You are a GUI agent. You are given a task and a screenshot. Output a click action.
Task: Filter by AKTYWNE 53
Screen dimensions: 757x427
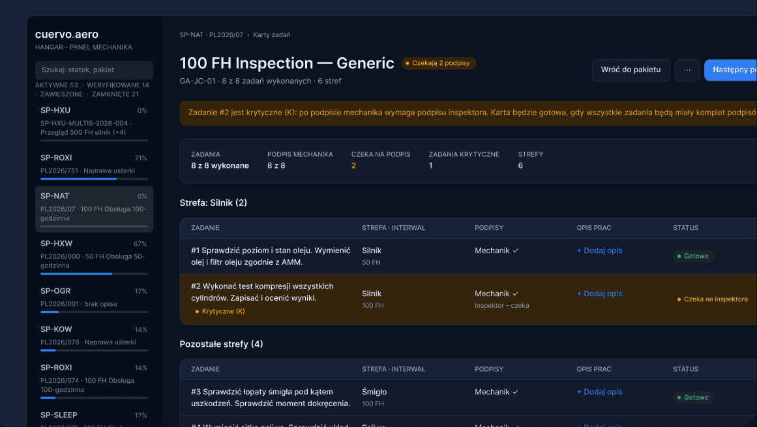(57, 85)
